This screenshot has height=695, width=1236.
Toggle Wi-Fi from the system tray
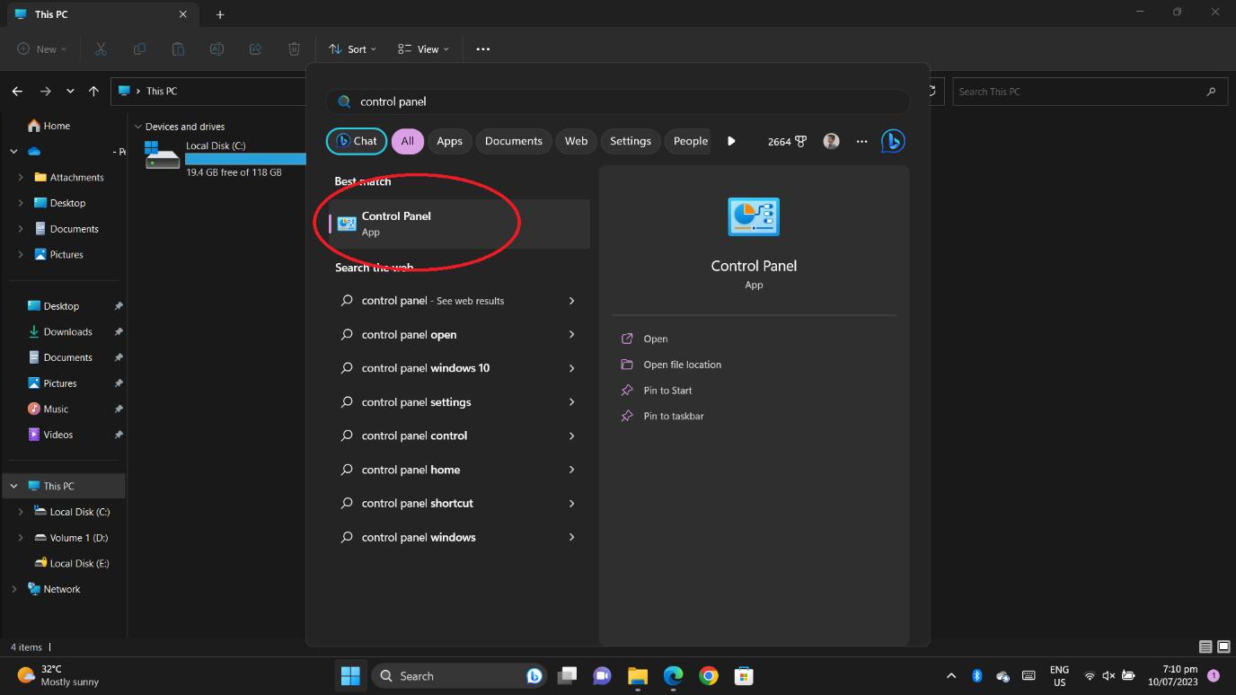point(1089,675)
